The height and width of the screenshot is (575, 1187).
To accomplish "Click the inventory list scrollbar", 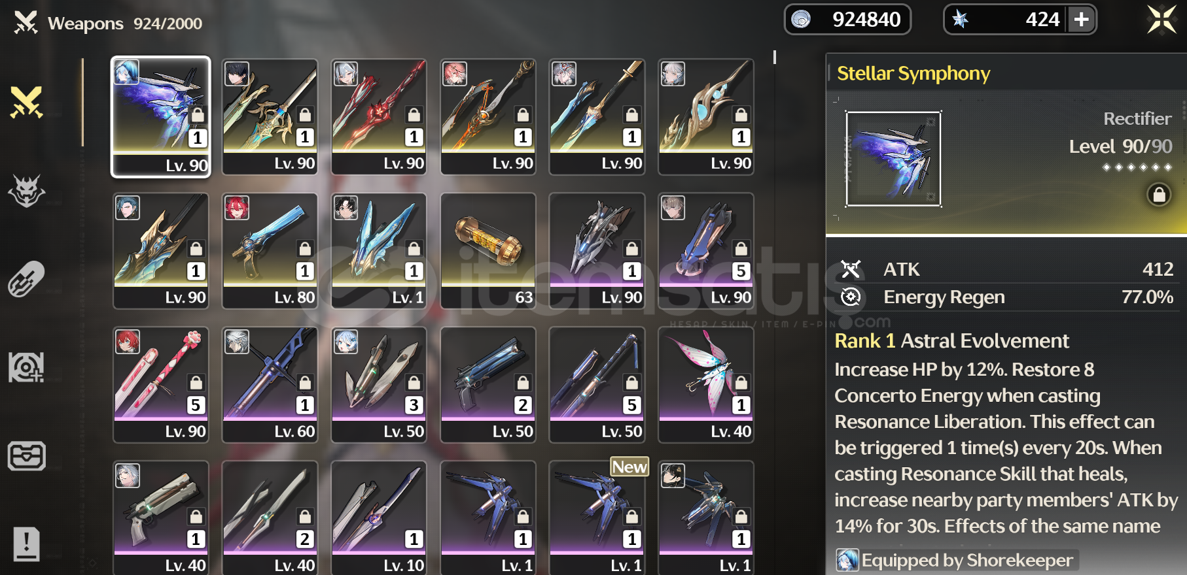I will pyautogui.click(x=775, y=57).
